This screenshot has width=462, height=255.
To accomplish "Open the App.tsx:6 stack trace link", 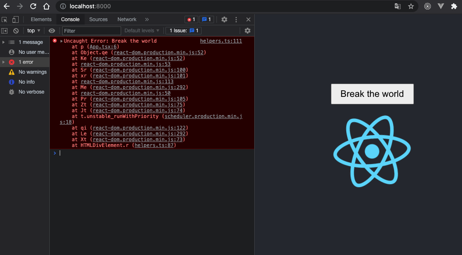I will (x=103, y=46).
